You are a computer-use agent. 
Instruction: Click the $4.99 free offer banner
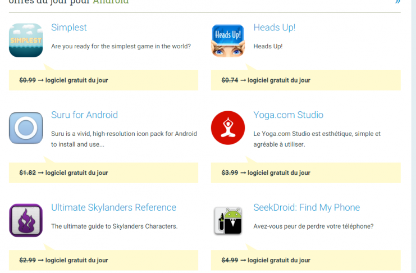[x=305, y=260]
